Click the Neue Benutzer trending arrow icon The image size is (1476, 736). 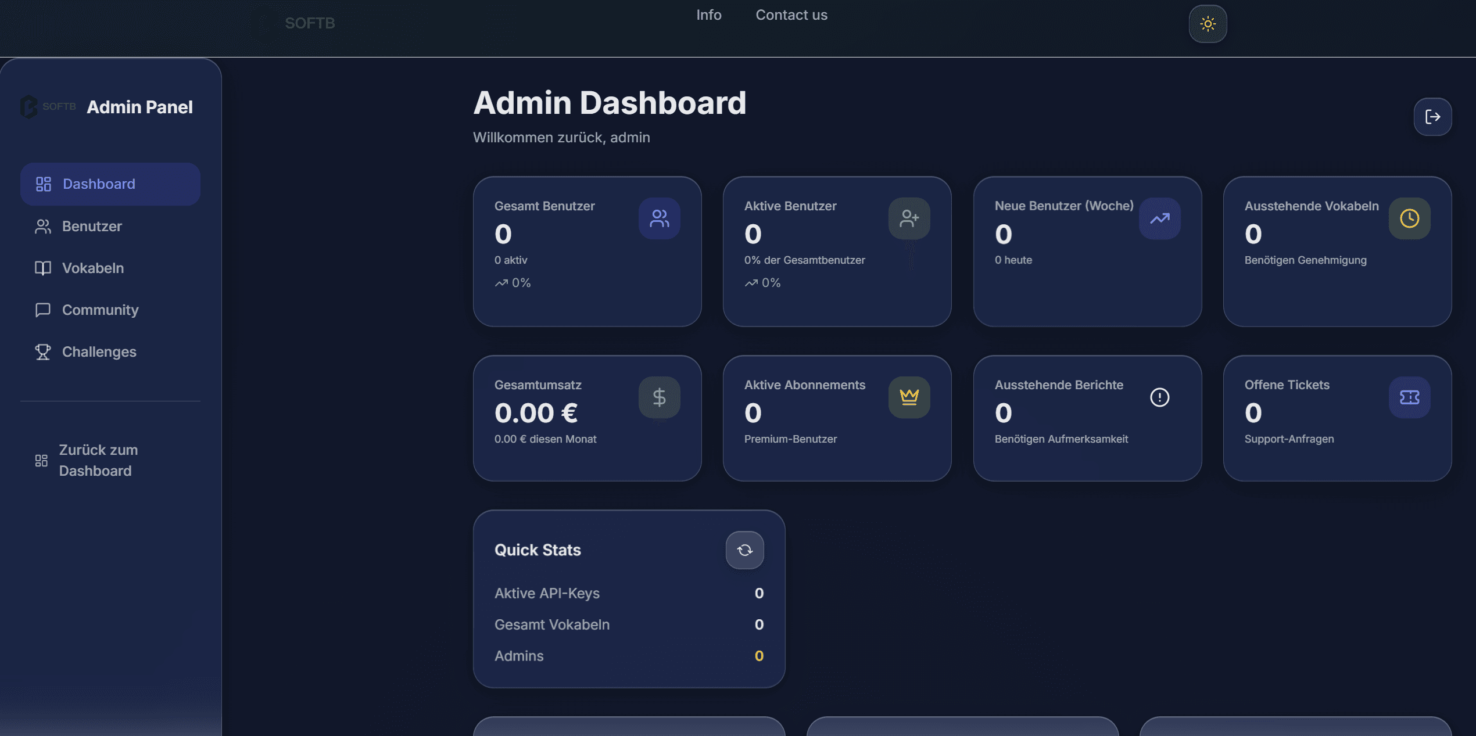tap(1159, 218)
